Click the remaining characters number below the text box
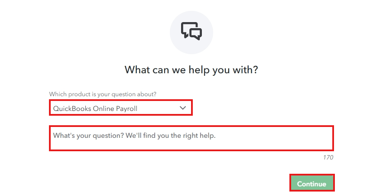This screenshot has height=195, width=373. coord(328,157)
